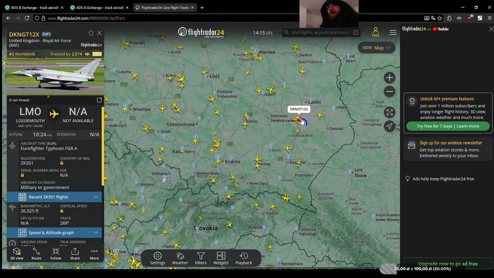The height and width of the screenshot is (278, 494).
Task: Open the Weather layer options
Action: click(180, 258)
